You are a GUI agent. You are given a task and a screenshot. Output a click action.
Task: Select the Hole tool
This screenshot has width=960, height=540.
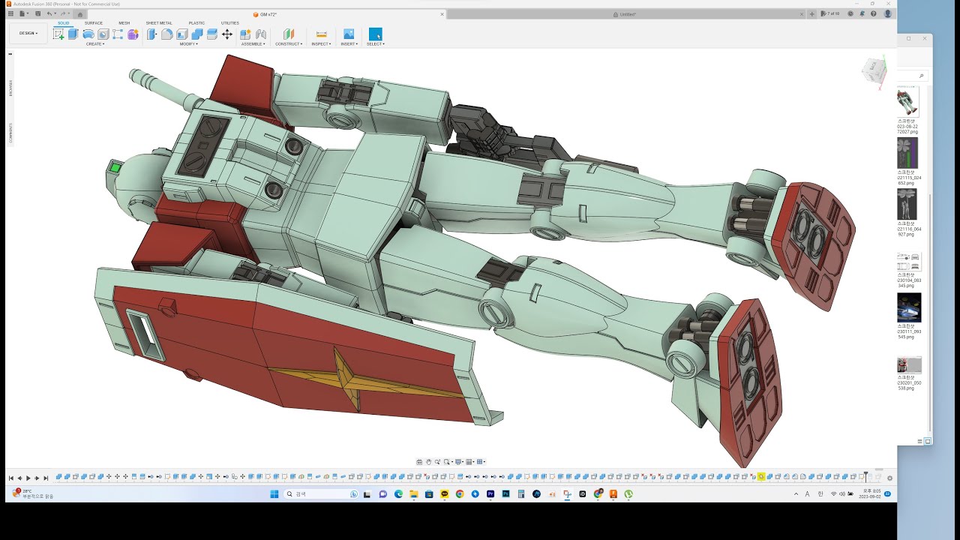103,34
